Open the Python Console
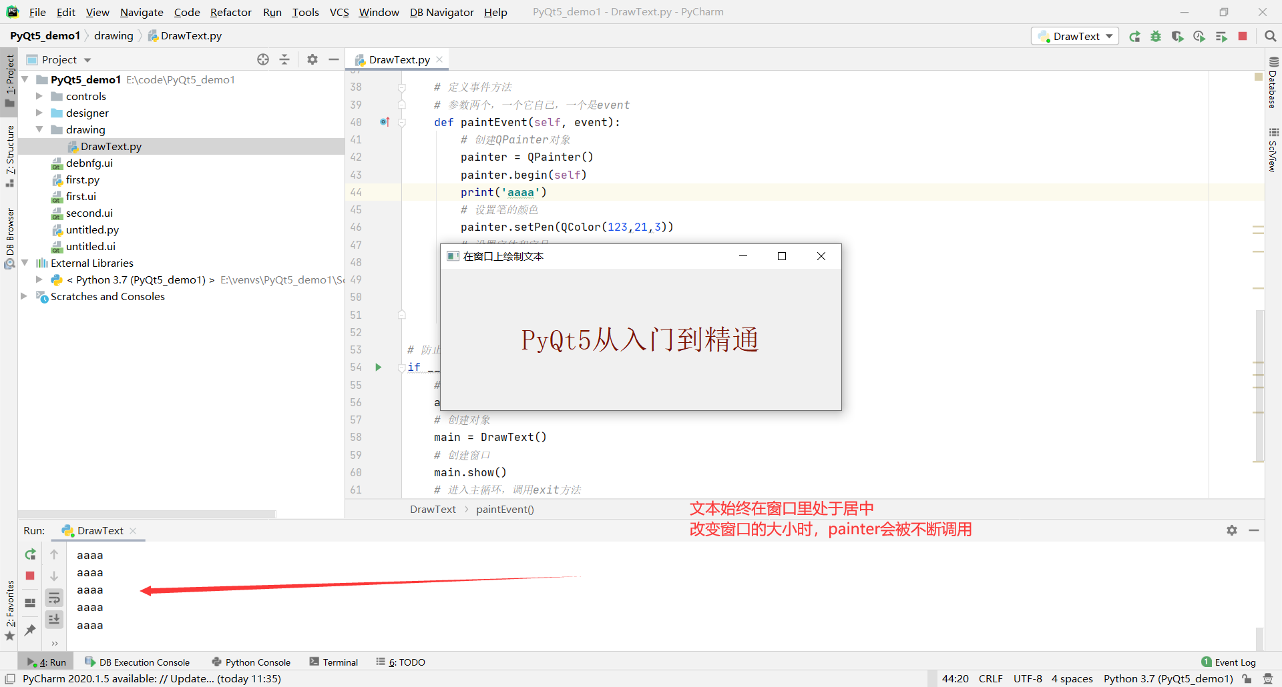1282x687 pixels. 251,662
